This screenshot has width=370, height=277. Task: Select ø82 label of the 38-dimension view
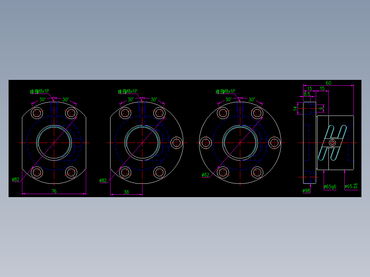(x=103, y=180)
